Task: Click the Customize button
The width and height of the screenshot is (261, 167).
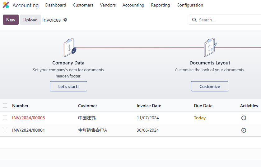Action: coord(210,86)
